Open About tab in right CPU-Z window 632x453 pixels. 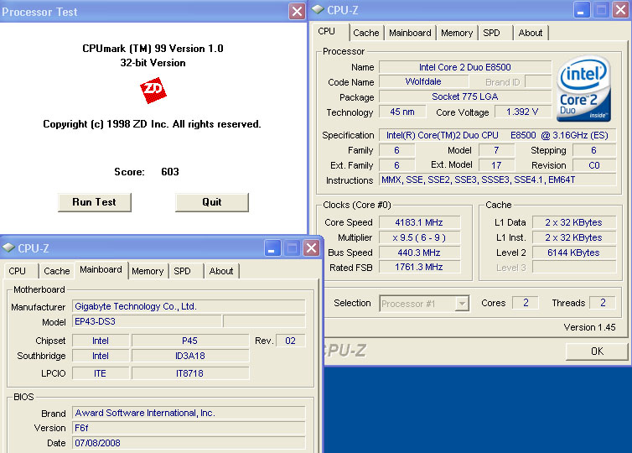(531, 33)
